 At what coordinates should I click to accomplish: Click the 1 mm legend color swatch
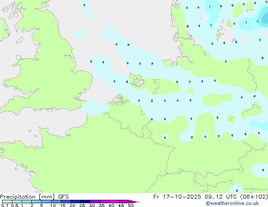[x=27, y=202]
